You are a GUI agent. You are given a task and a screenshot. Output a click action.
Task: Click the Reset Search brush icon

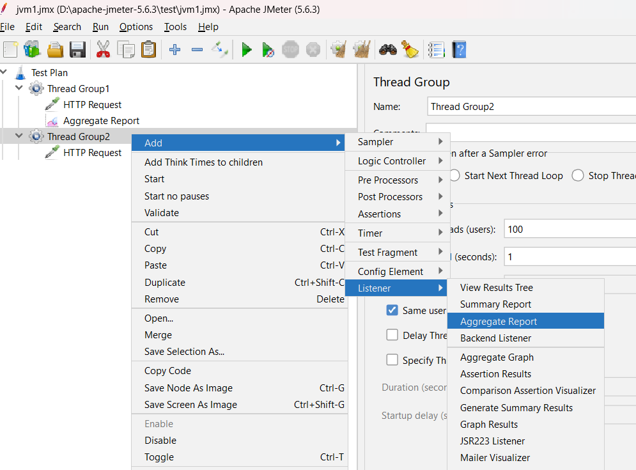pos(410,49)
